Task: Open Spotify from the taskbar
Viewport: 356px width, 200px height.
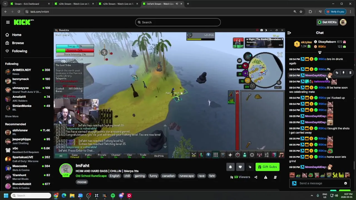Action: pyautogui.click(x=113, y=196)
